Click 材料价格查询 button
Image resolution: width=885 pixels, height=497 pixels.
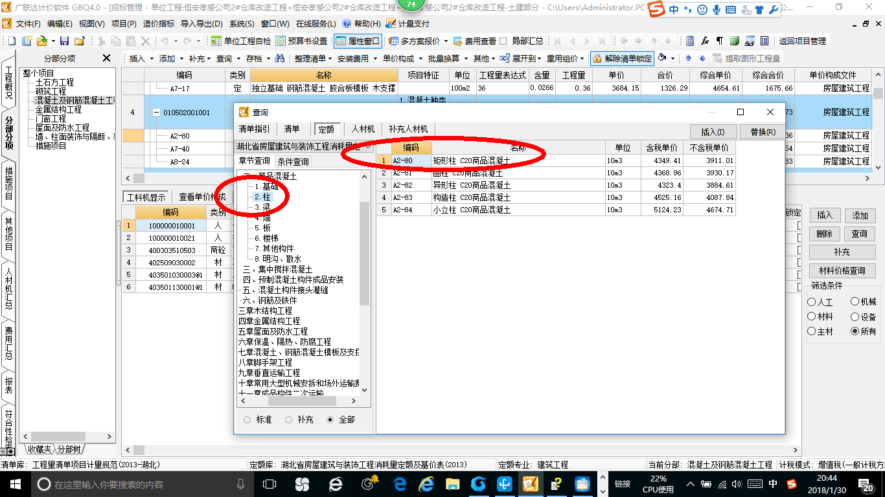[x=842, y=271]
